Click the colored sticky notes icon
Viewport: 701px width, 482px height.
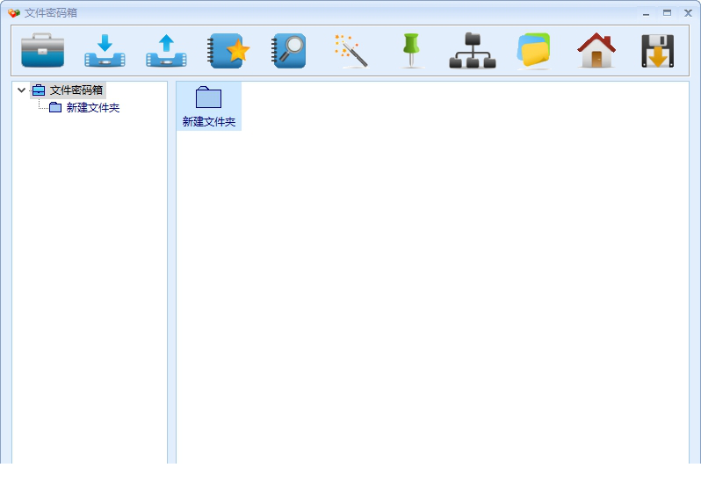tap(534, 50)
